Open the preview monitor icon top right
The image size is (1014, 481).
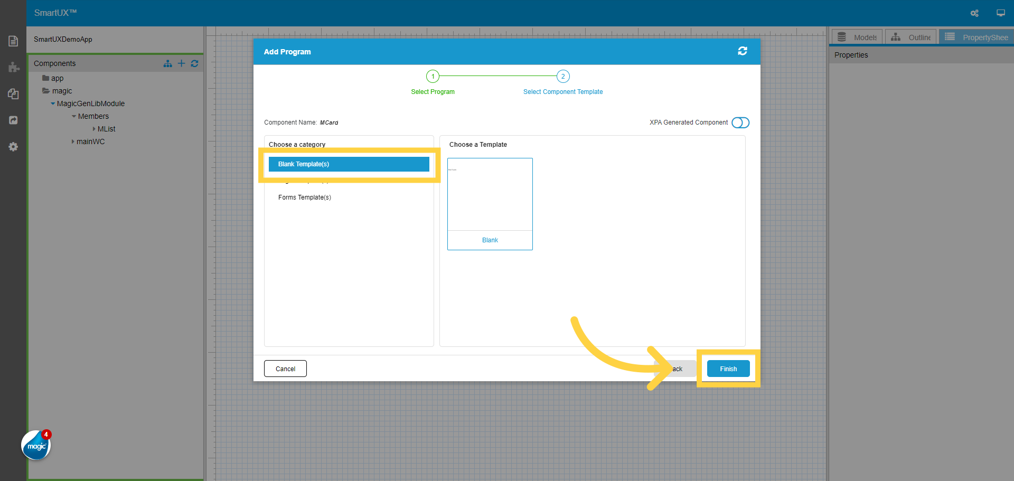(1001, 13)
